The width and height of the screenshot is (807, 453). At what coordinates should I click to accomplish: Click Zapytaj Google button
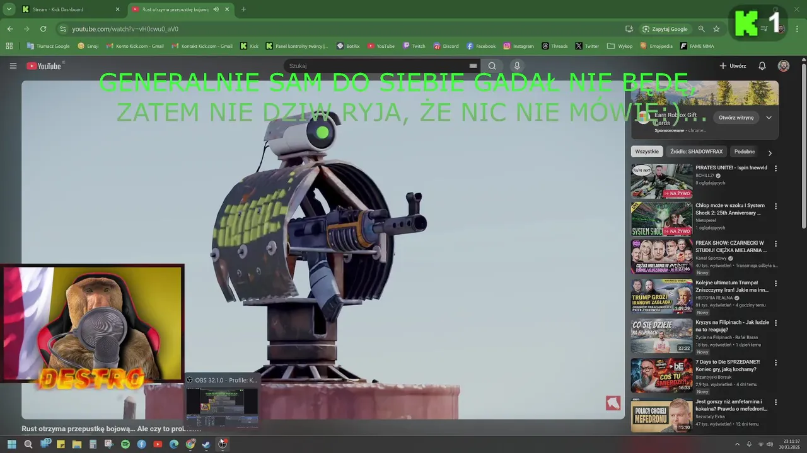click(x=665, y=29)
